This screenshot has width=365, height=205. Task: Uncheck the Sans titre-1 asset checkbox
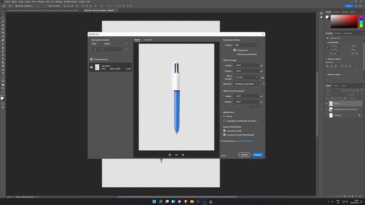(91, 67)
